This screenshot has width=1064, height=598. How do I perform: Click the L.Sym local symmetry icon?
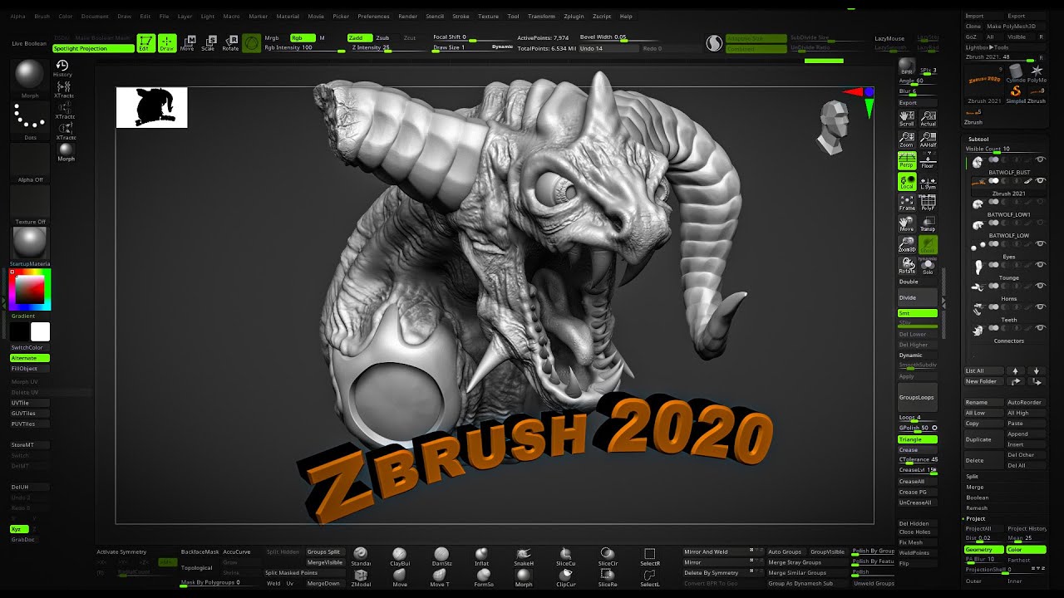pyautogui.click(x=928, y=182)
